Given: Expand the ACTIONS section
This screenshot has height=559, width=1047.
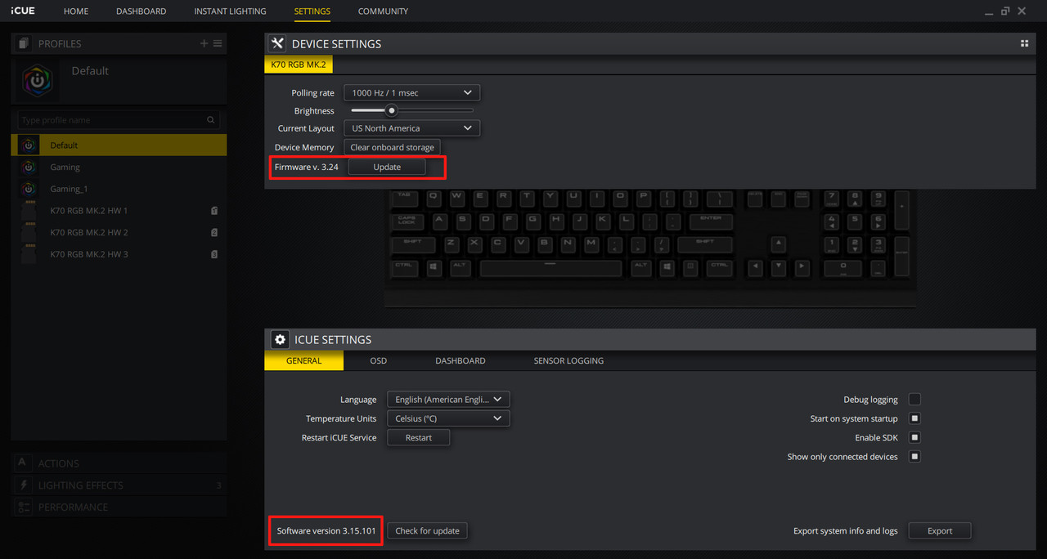Looking at the screenshot, I should point(119,463).
